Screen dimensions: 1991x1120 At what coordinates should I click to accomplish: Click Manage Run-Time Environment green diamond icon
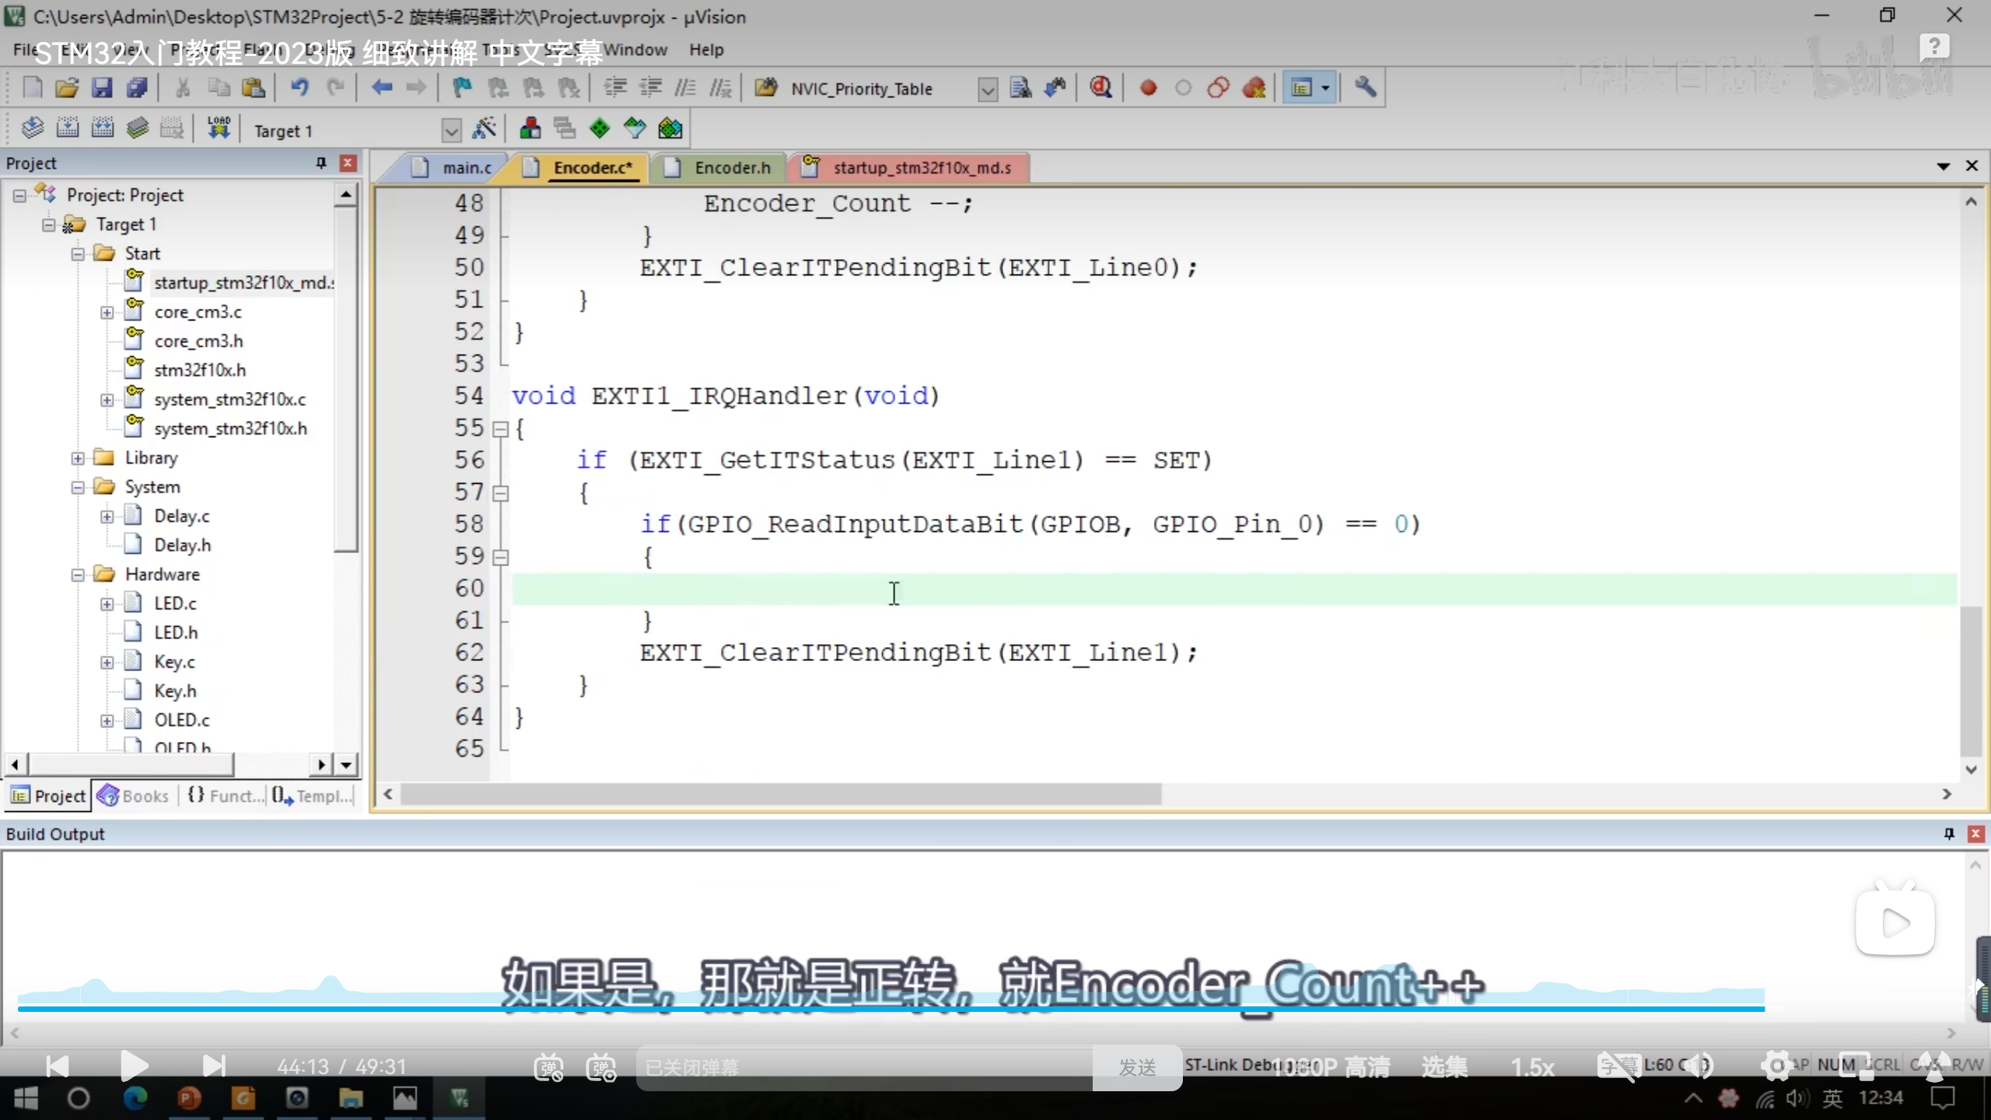point(600,129)
